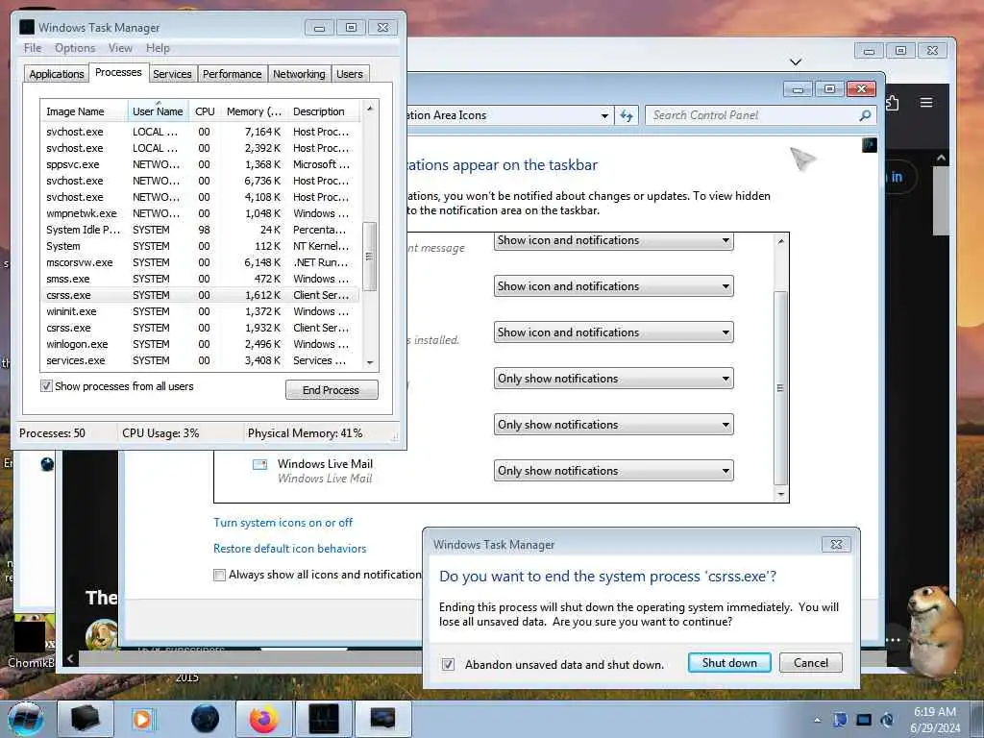Enable Always show all icons and notifications
Screen dimensions: 984x738
[219, 575]
